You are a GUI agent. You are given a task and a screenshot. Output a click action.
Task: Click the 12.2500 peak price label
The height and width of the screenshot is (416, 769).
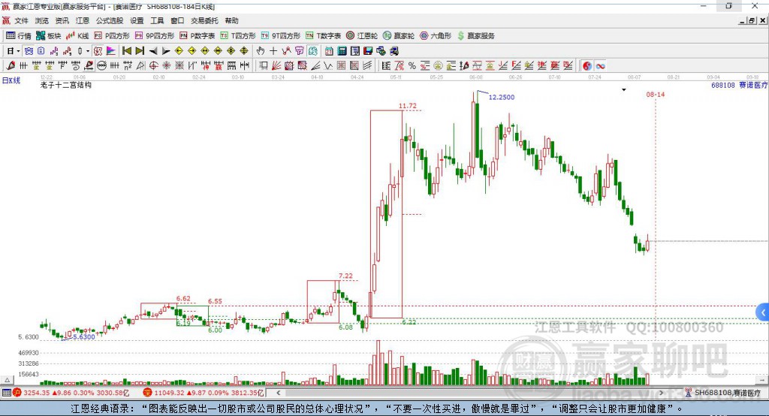pyautogui.click(x=502, y=97)
